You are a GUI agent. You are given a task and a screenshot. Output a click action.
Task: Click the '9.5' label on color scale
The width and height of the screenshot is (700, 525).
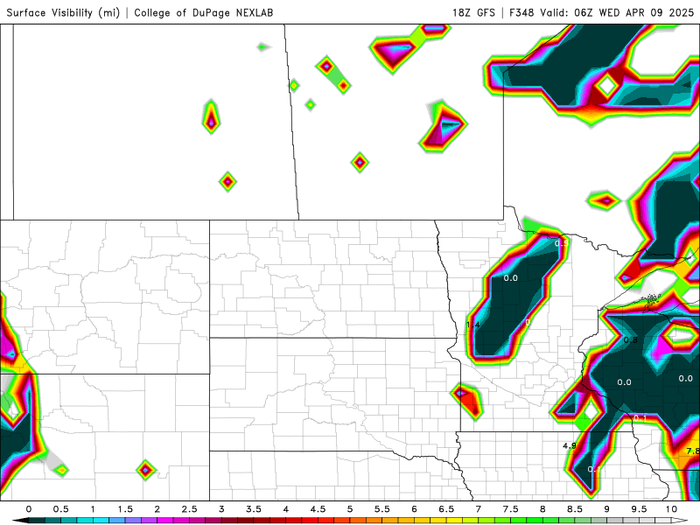[639, 509]
